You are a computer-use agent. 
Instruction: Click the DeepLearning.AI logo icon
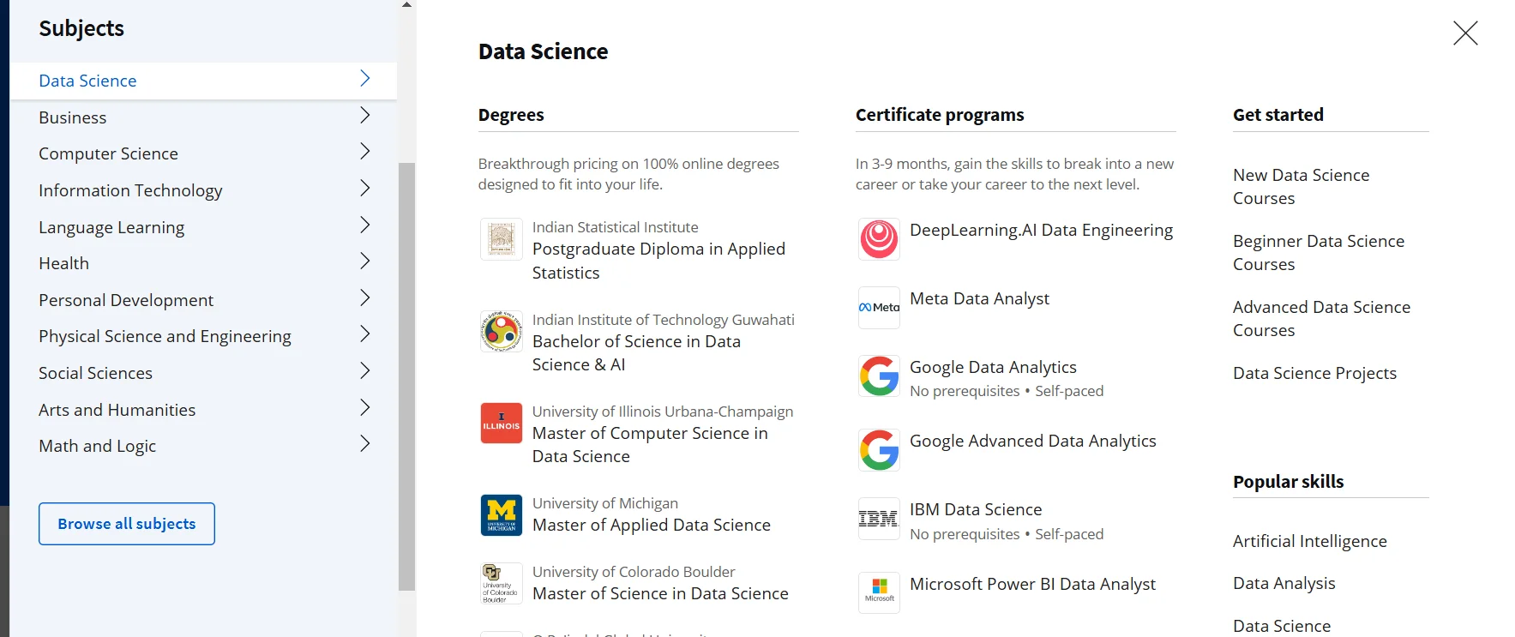(x=879, y=239)
